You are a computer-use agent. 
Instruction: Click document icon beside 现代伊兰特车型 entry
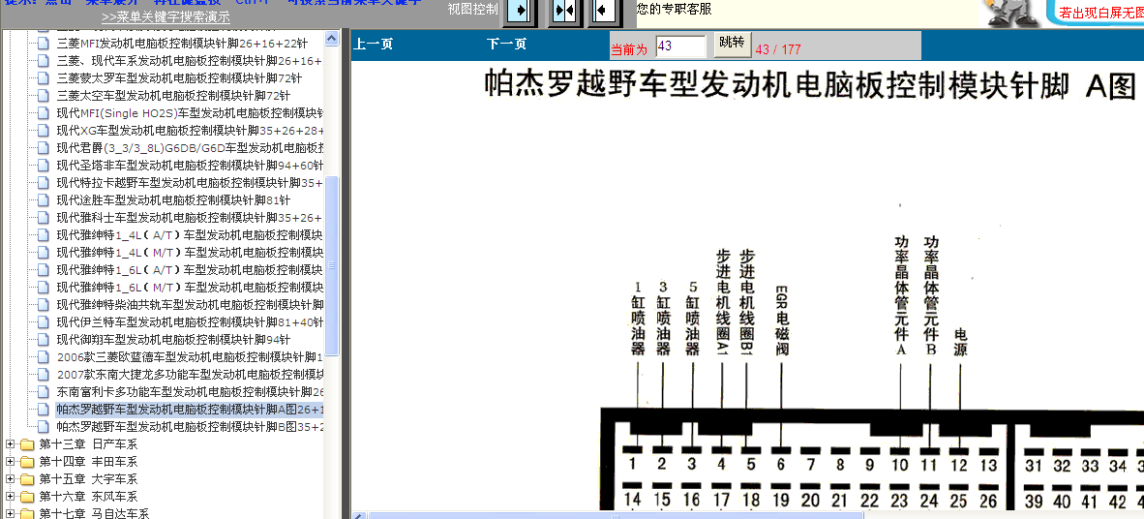tap(45, 322)
